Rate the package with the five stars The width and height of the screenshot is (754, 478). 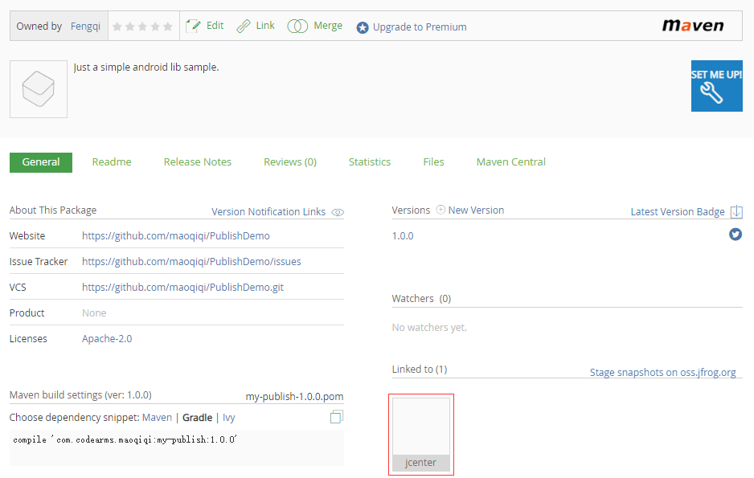(x=142, y=27)
